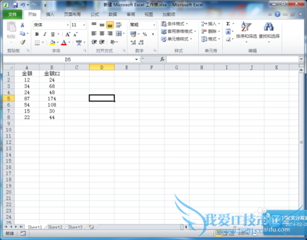This screenshot has height=240, width=307.
Task: Open number format dropdown 常规
Action: pyautogui.click(x=154, y=25)
